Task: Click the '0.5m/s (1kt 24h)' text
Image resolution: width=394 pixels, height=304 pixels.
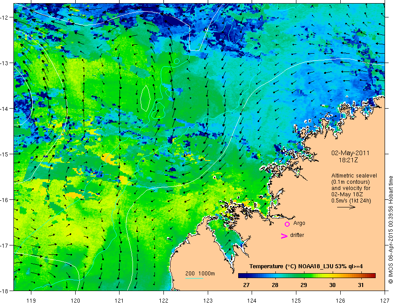Action: pos(351,201)
